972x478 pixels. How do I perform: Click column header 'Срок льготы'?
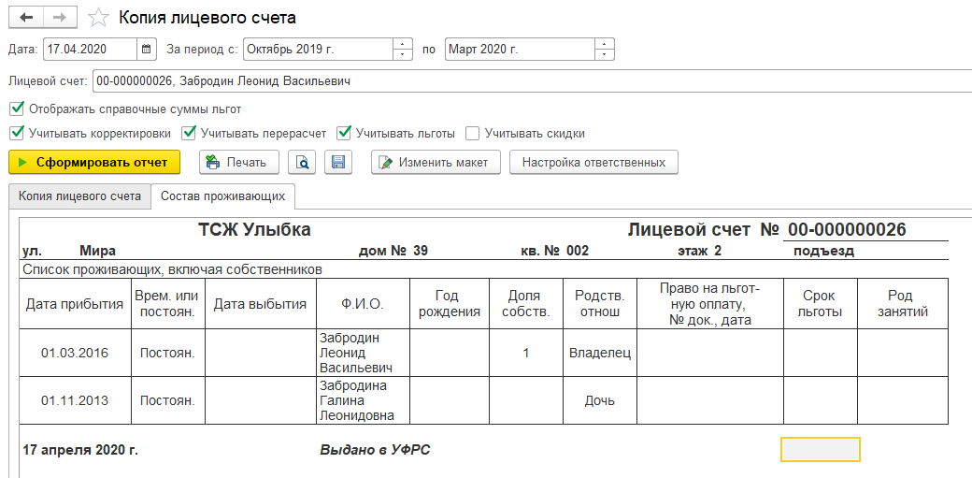click(821, 304)
